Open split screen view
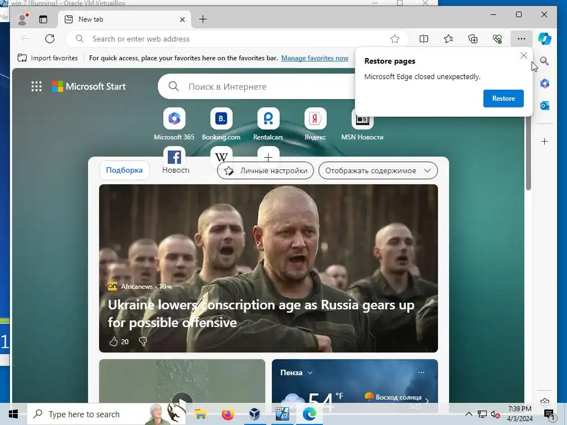This screenshot has width=567, height=425. 424,39
